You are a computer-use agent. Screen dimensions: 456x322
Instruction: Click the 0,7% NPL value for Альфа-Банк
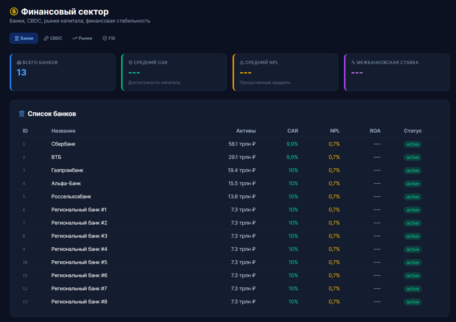coord(334,184)
